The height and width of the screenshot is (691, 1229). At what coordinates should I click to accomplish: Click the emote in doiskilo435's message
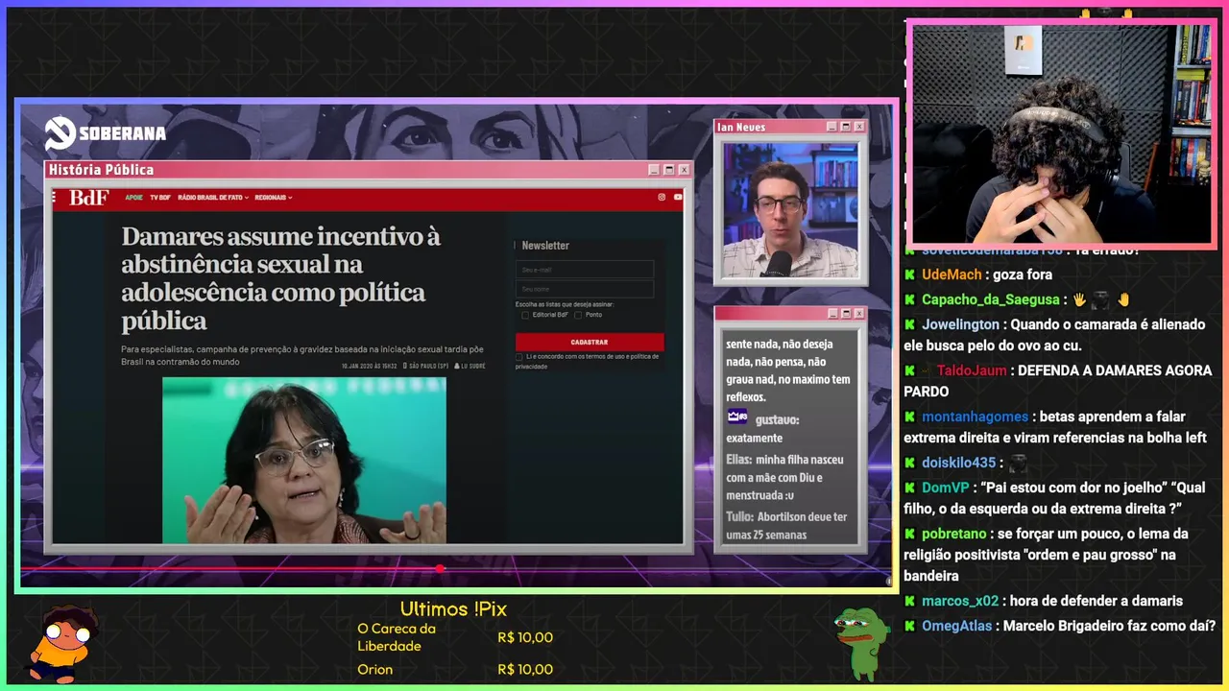click(1018, 464)
